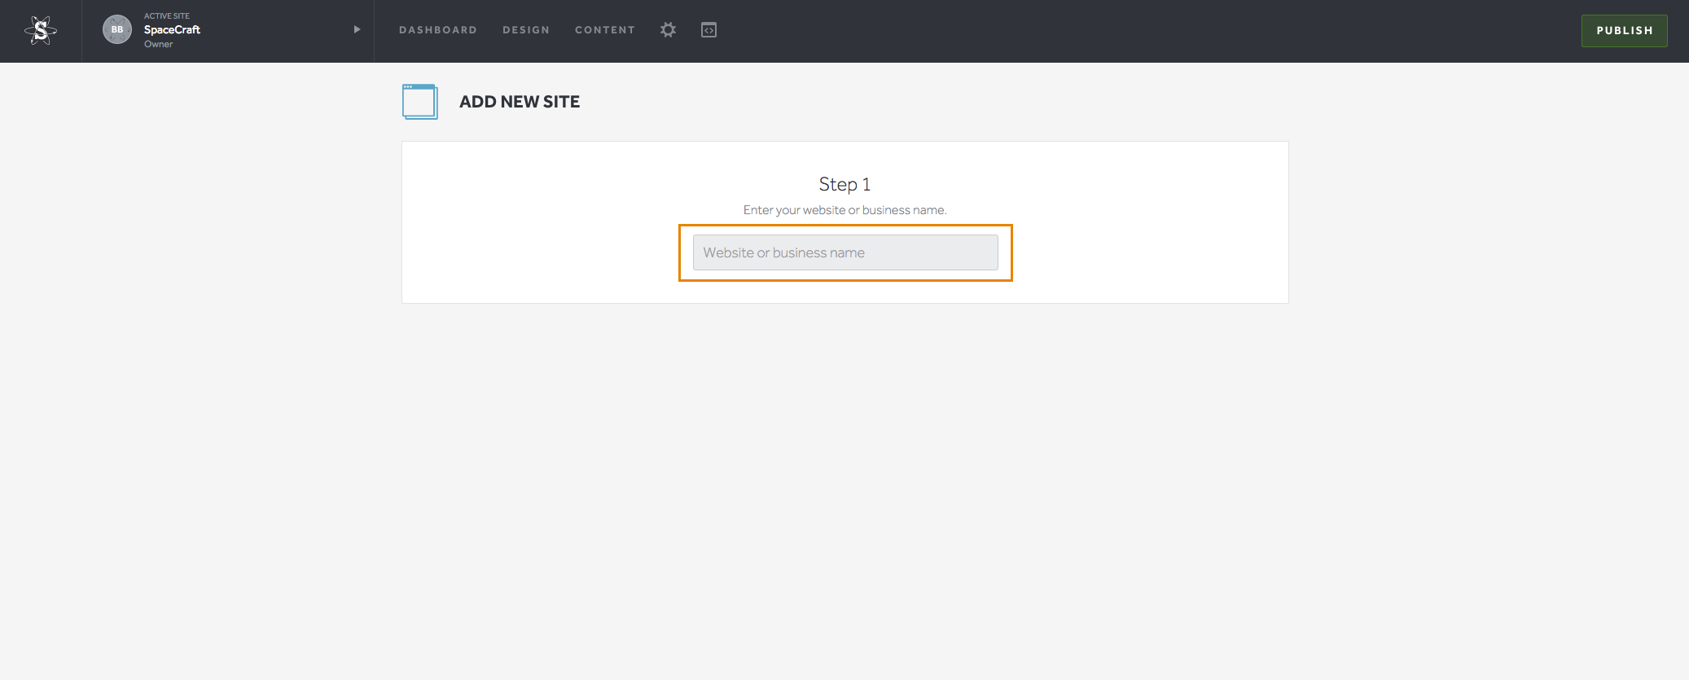Open the Content menu item
The height and width of the screenshot is (680, 1689).
tap(605, 30)
